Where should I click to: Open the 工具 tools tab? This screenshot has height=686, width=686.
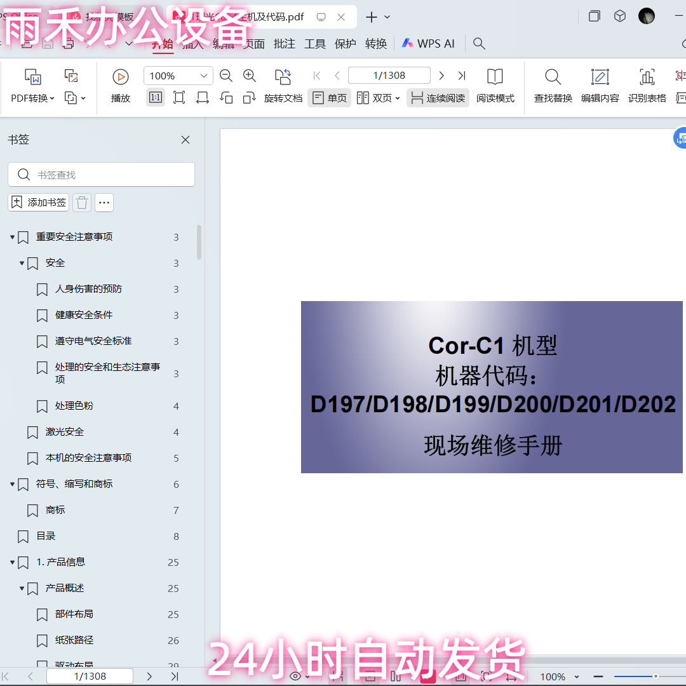[x=315, y=44]
